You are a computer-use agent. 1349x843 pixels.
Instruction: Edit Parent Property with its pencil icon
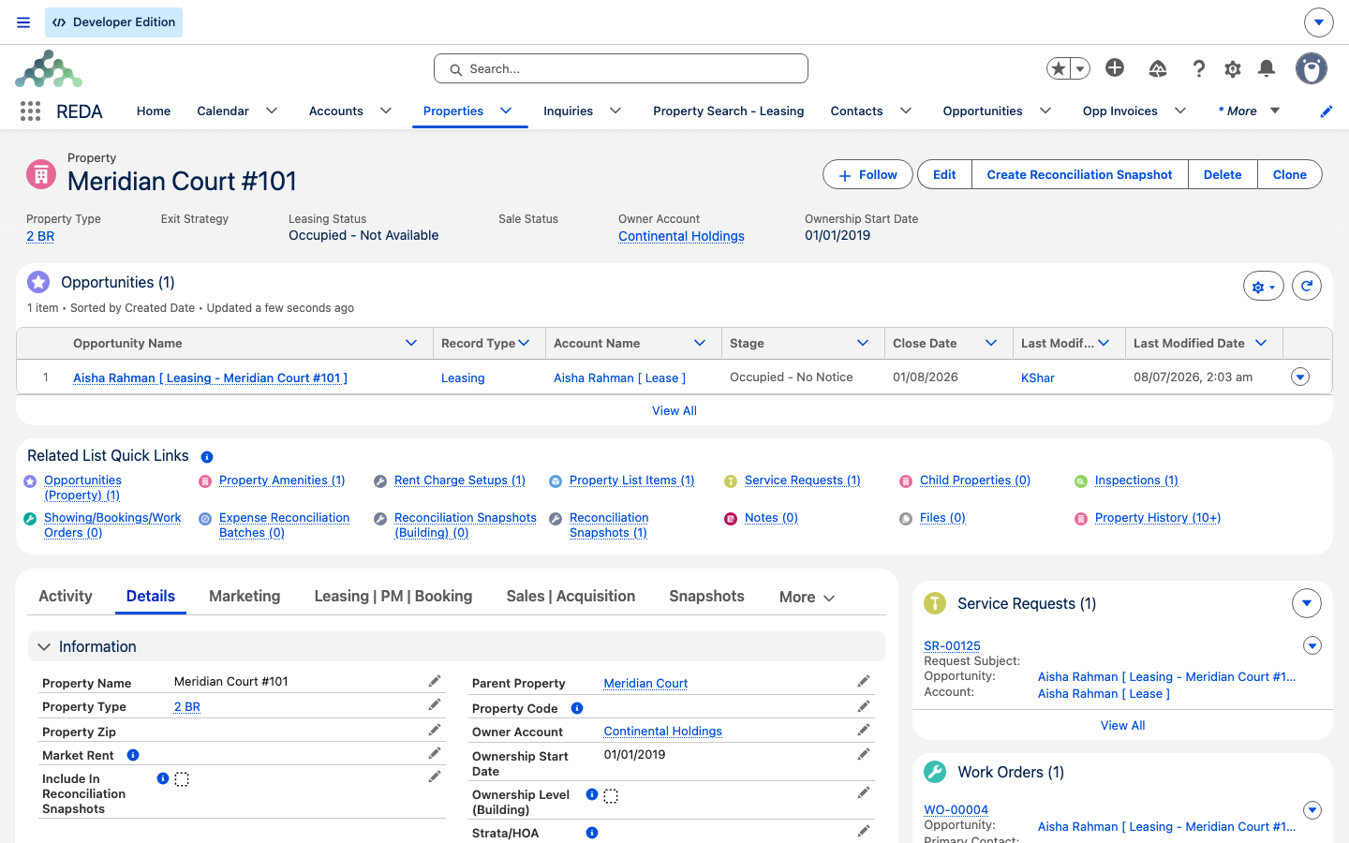tap(864, 681)
